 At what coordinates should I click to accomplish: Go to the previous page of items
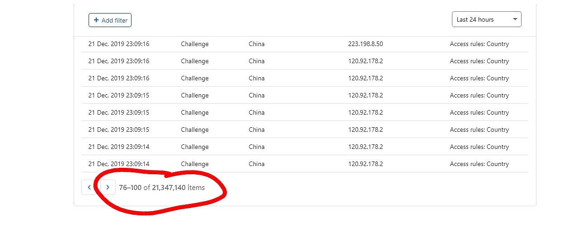tap(89, 187)
